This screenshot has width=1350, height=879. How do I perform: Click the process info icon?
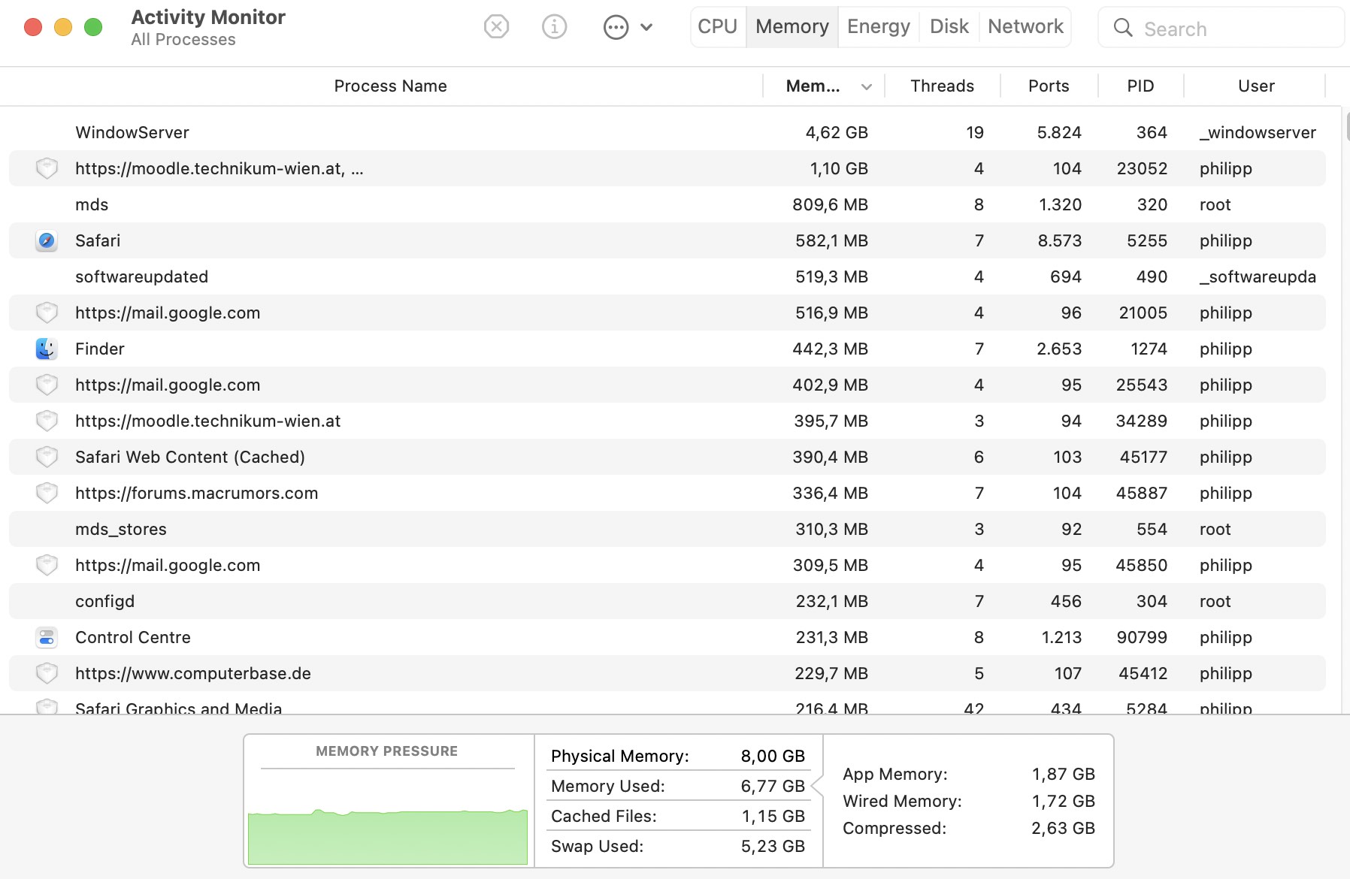tap(554, 28)
